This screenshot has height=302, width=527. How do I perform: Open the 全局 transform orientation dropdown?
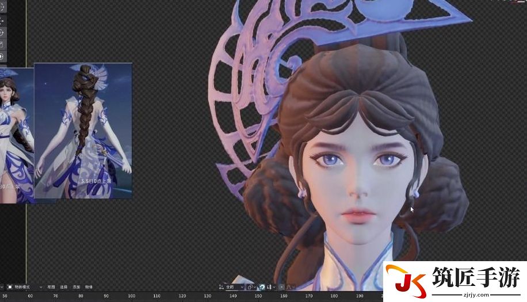click(x=235, y=287)
